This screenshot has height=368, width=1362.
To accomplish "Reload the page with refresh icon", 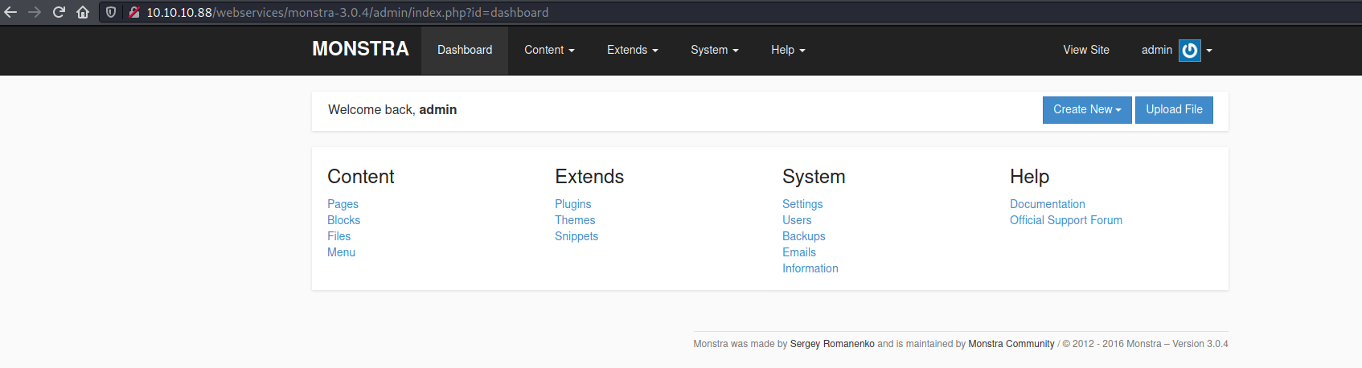I will (x=59, y=12).
